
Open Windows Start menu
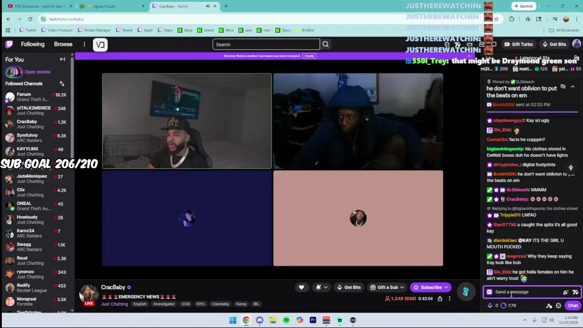click(x=233, y=320)
